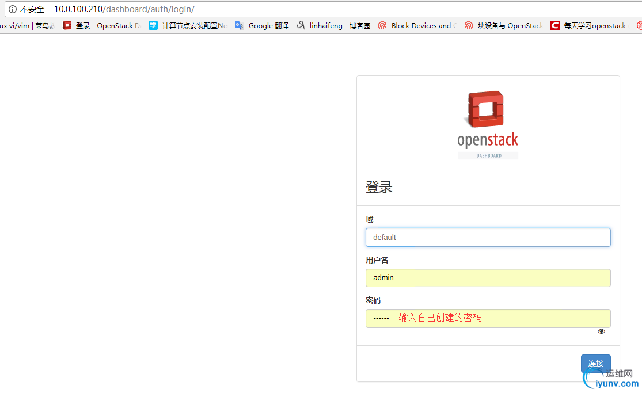Focus the 密码 password input field
642x393 pixels.
click(x=488, y=319)
